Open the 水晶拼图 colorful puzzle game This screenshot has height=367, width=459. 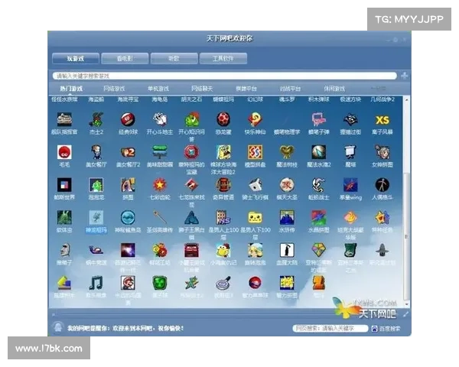[319, 218]
